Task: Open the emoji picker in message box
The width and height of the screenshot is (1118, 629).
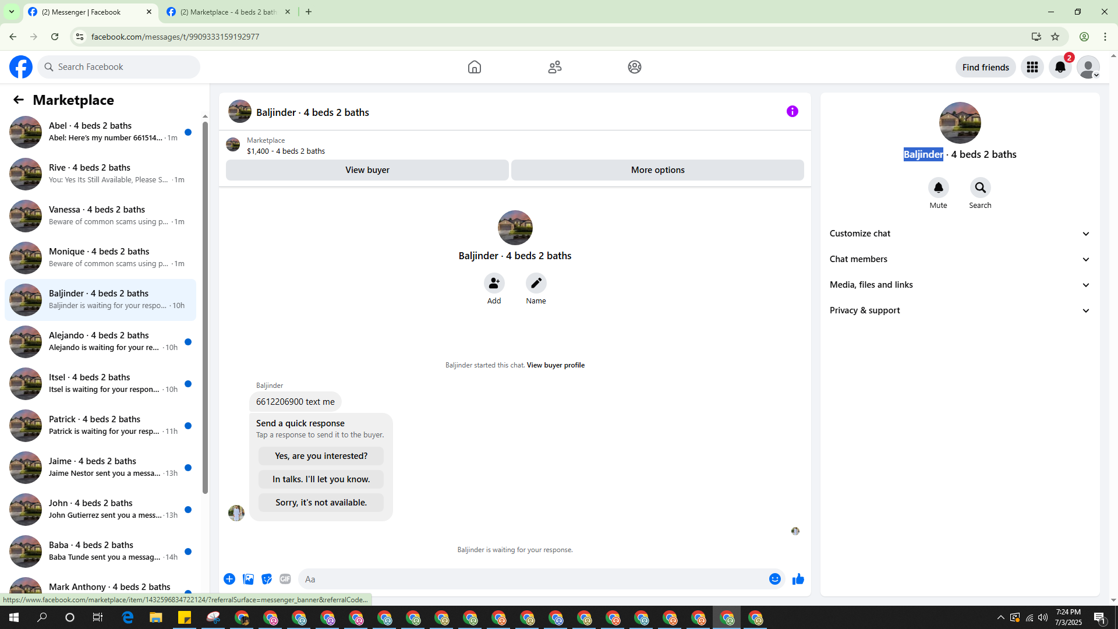Action: 774,579
